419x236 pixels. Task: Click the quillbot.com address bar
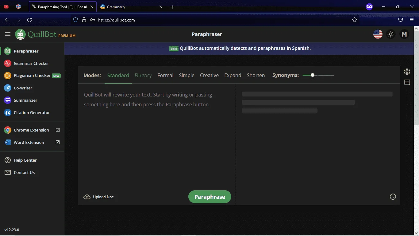click(215, 20)
